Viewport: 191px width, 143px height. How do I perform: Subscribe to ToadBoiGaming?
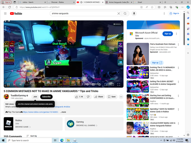46,97
